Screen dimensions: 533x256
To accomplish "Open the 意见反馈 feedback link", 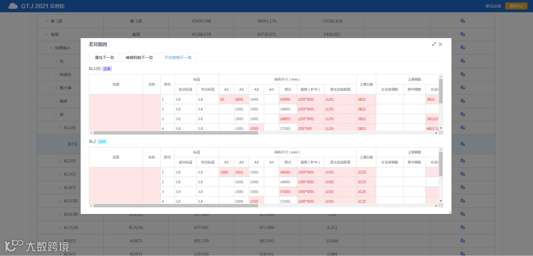I will 493,6.
